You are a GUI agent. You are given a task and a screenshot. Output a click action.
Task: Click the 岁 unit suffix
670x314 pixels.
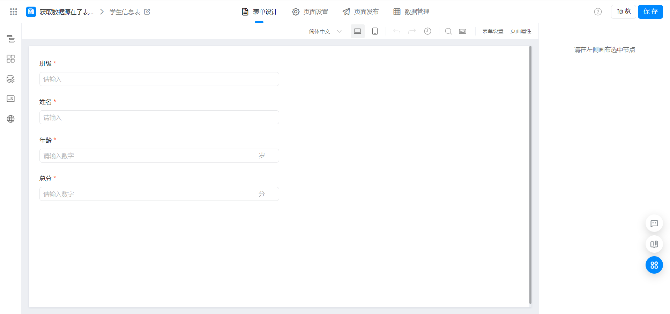point(262,156)
